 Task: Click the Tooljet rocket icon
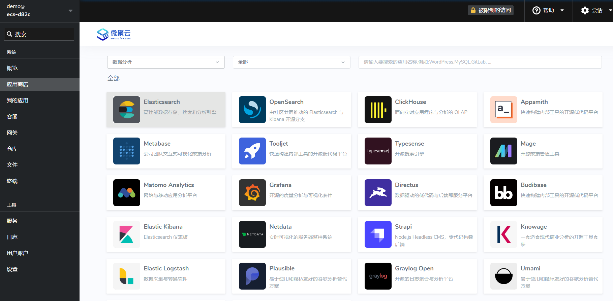(x=252, y=151)
